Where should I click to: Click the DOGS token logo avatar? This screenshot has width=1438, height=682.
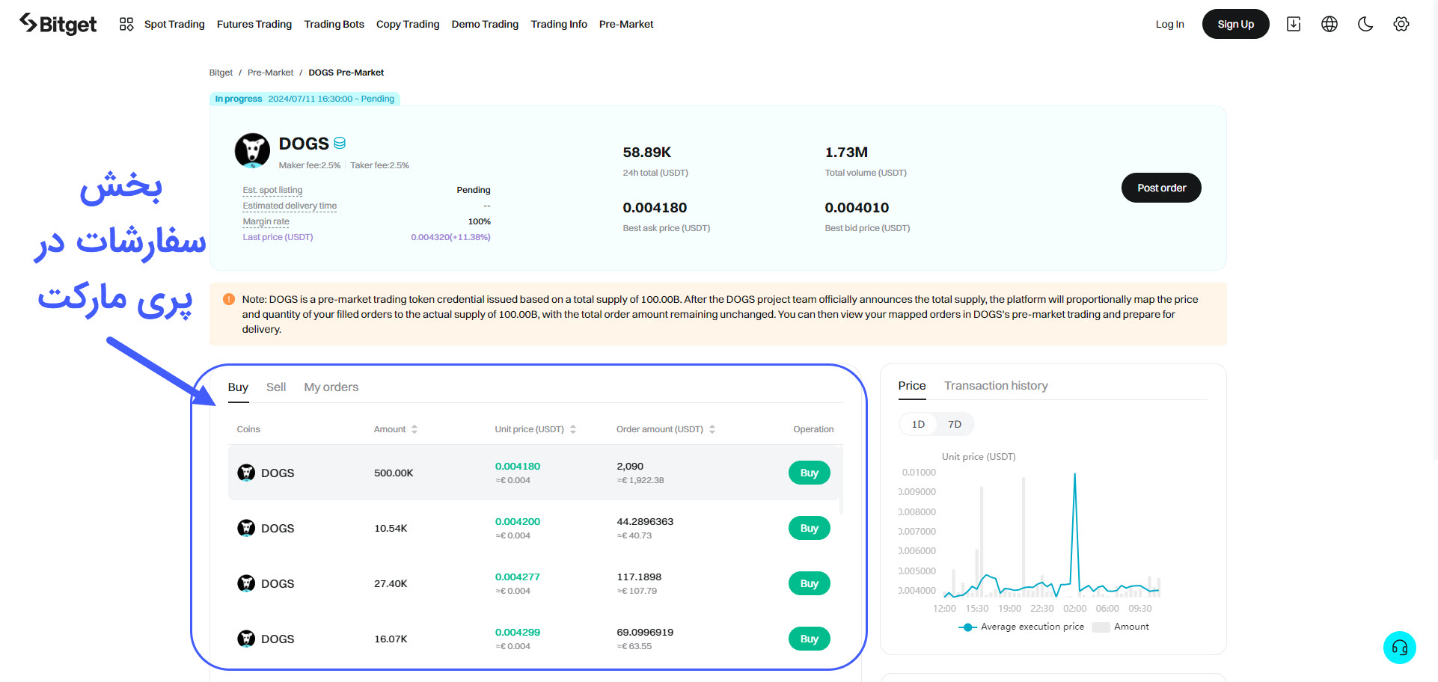point(252,151)
